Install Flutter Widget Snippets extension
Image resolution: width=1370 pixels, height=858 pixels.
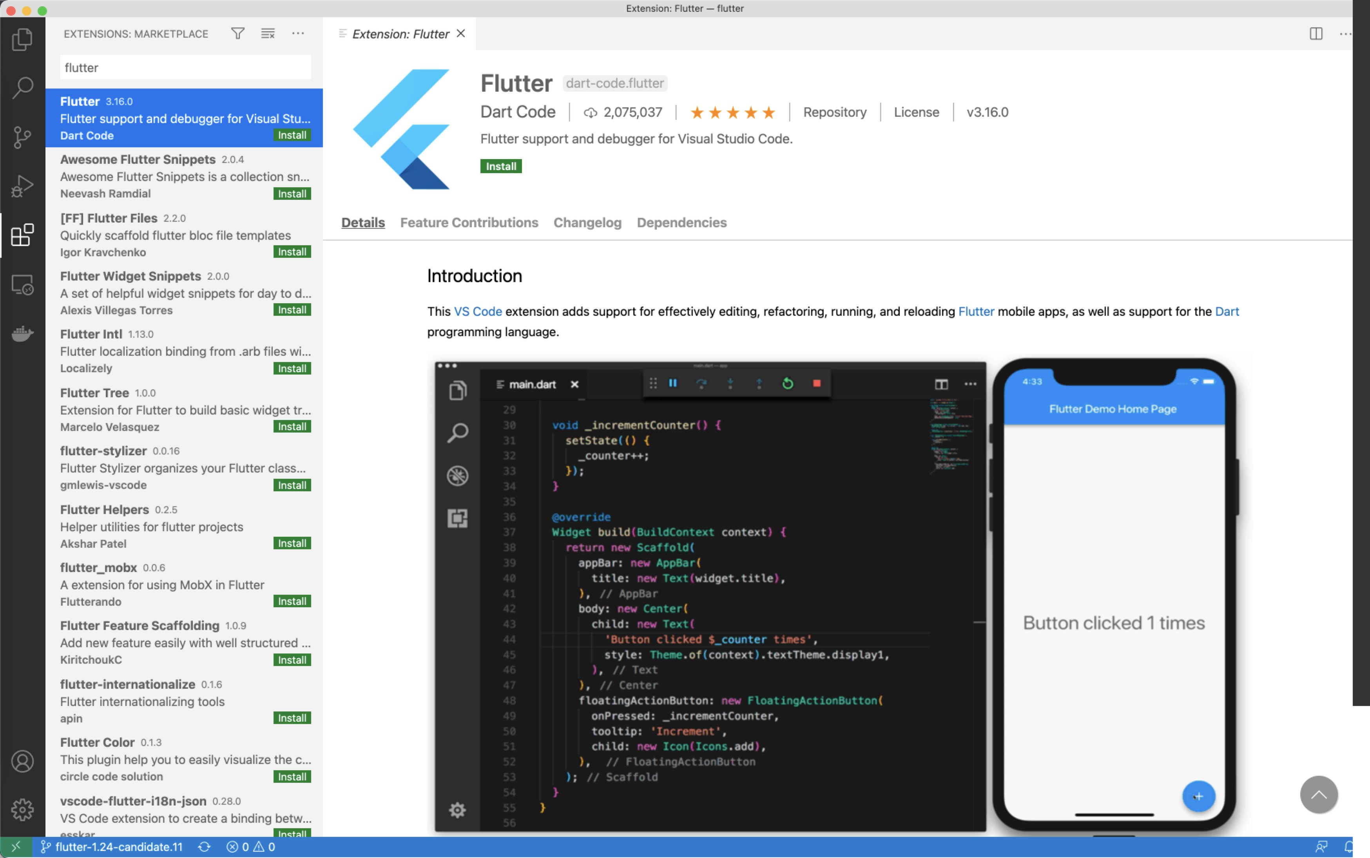click(x=292, y=310)
